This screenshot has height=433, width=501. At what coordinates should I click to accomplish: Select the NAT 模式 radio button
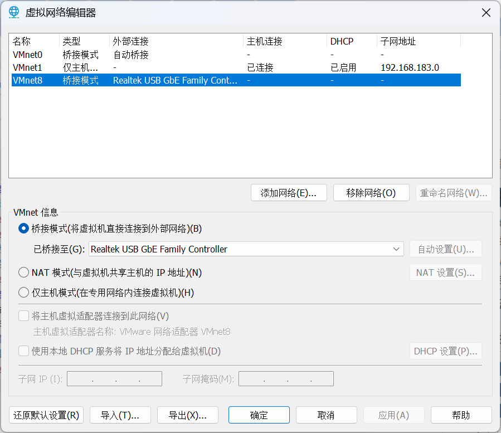(23, 273)
